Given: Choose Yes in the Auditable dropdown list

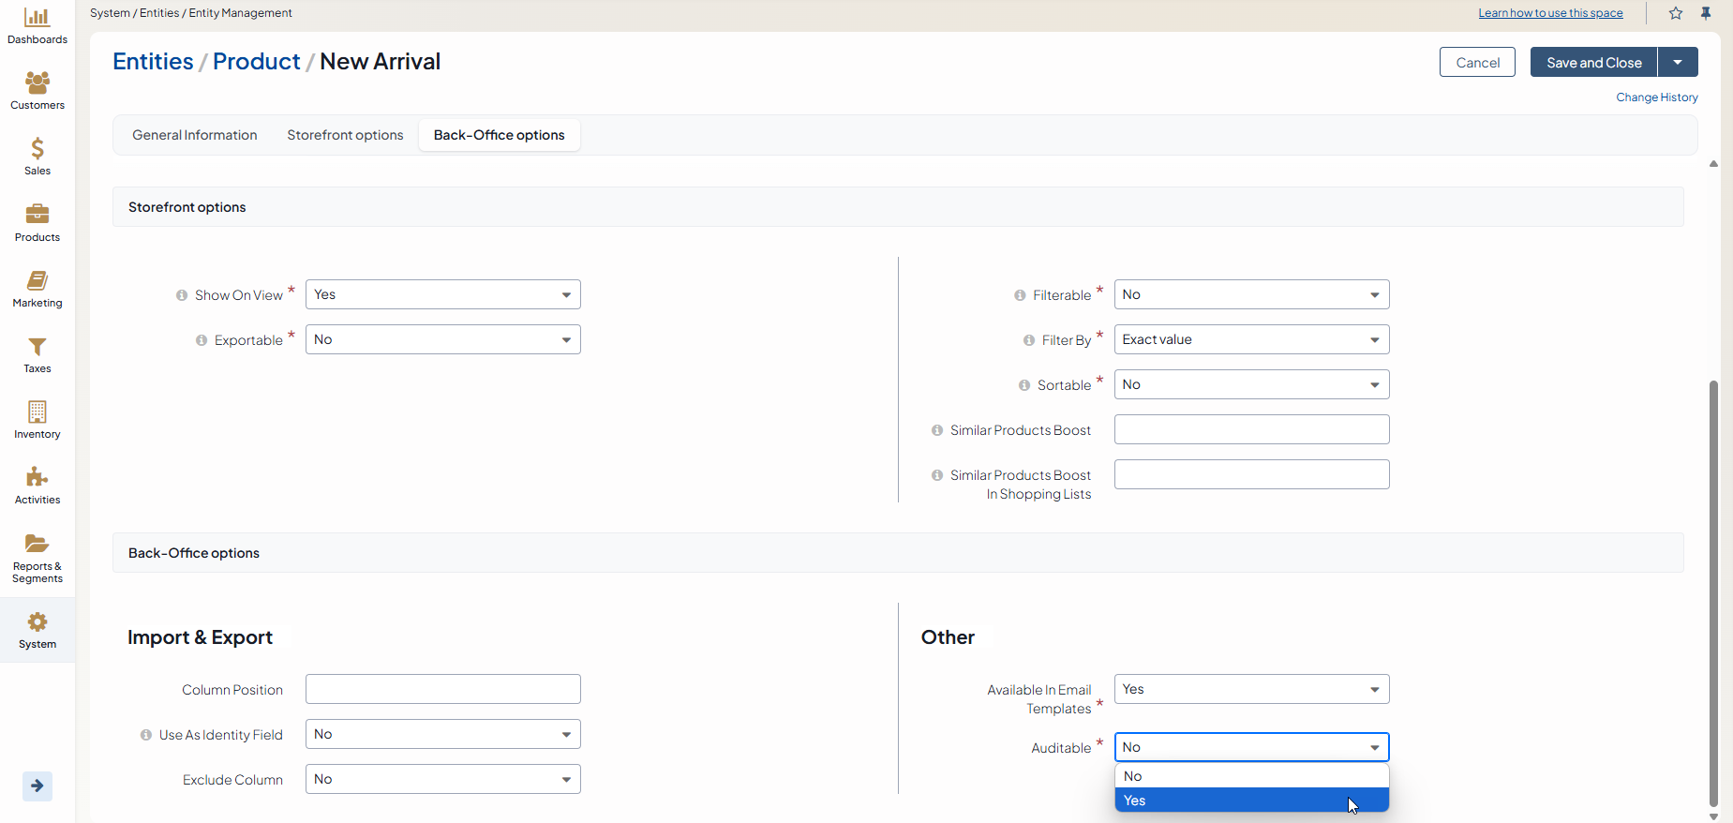Looking at the screenshot, I should point(1251,801).
